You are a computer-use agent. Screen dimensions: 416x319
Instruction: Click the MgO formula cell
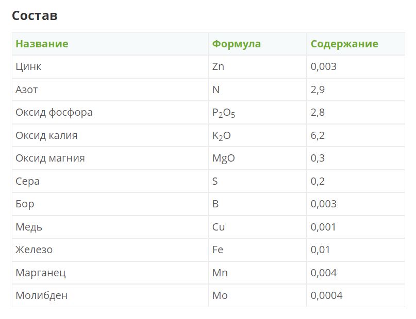(224, 158)
